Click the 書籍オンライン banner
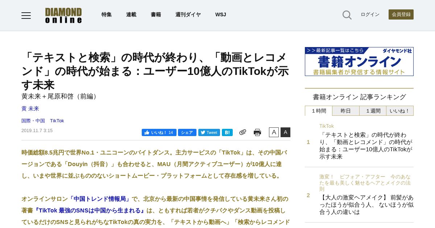The height and width of the screenshot is (228, 435). [x=359, y=62]
